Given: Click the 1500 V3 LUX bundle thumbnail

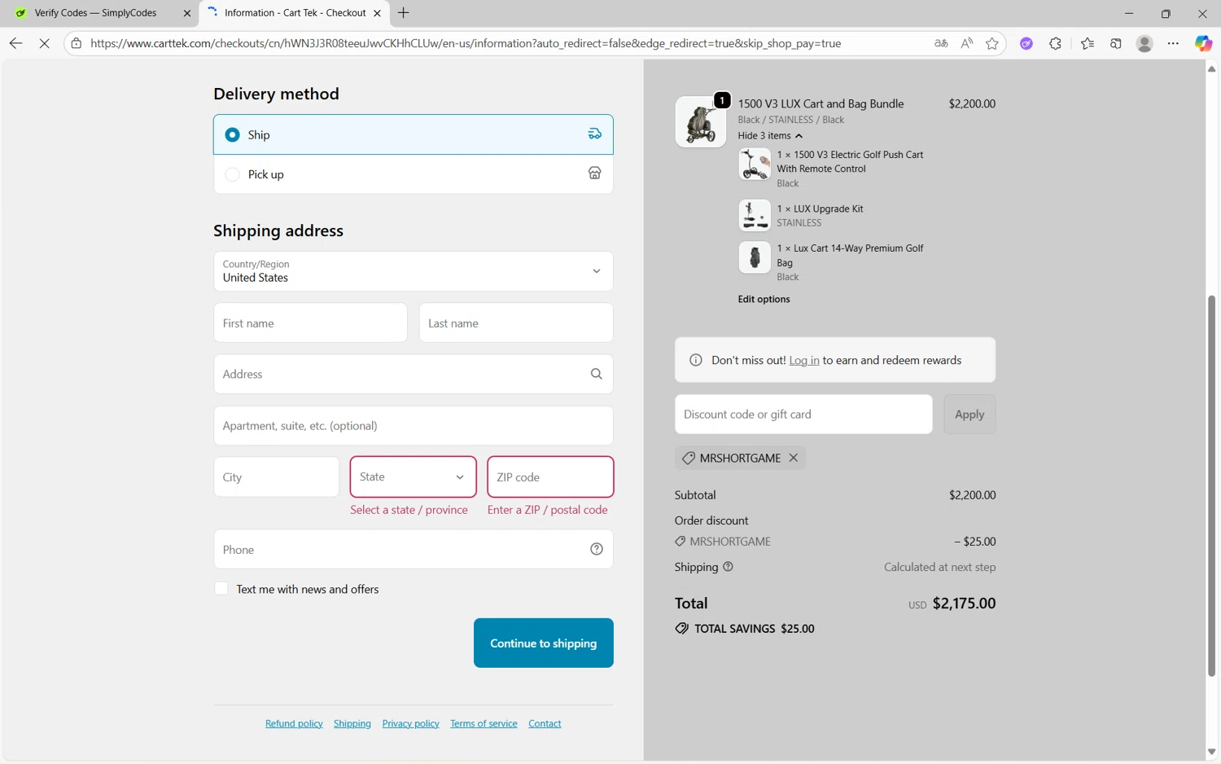Looking at the screenshot, I should coord(700,122).
